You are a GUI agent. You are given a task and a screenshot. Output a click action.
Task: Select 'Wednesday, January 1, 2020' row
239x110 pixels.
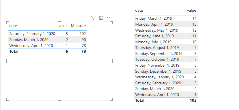[x=166, y=77]
